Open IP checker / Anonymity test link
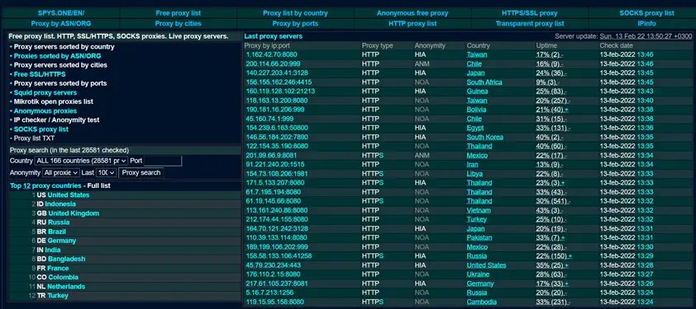 [56, 120]
